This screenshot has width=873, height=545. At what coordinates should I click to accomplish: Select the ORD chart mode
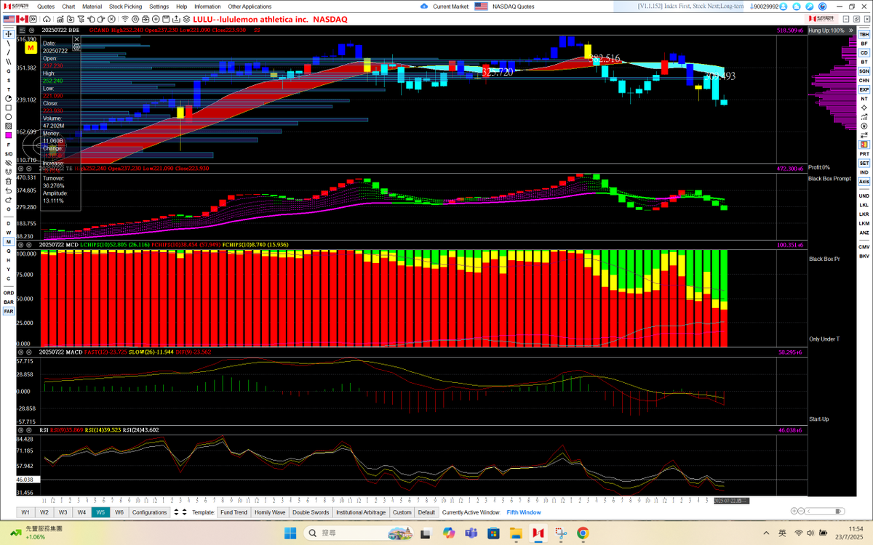click(x=8, y=292)
